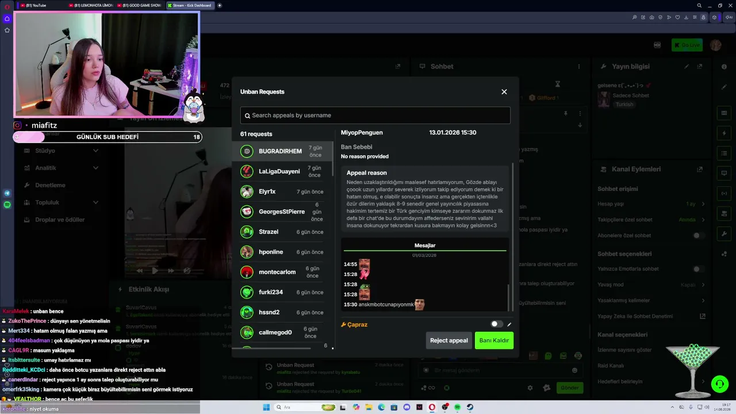The width and height of the screenshot is (736, 414).
Task: Open Discord from the taskbar
Action: pos(407,407)
